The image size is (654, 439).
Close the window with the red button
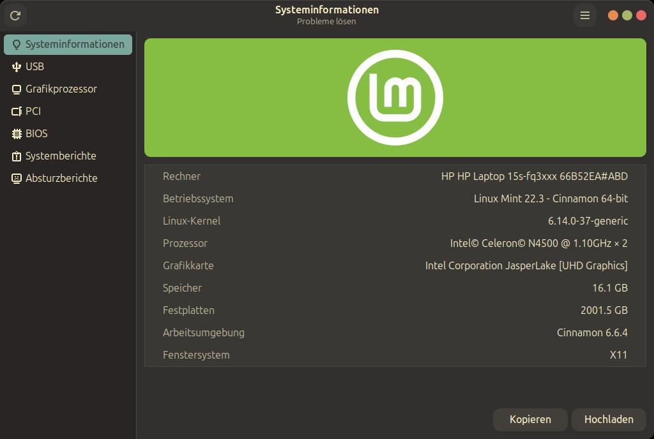pyautogui.click(x=641, y=15)
